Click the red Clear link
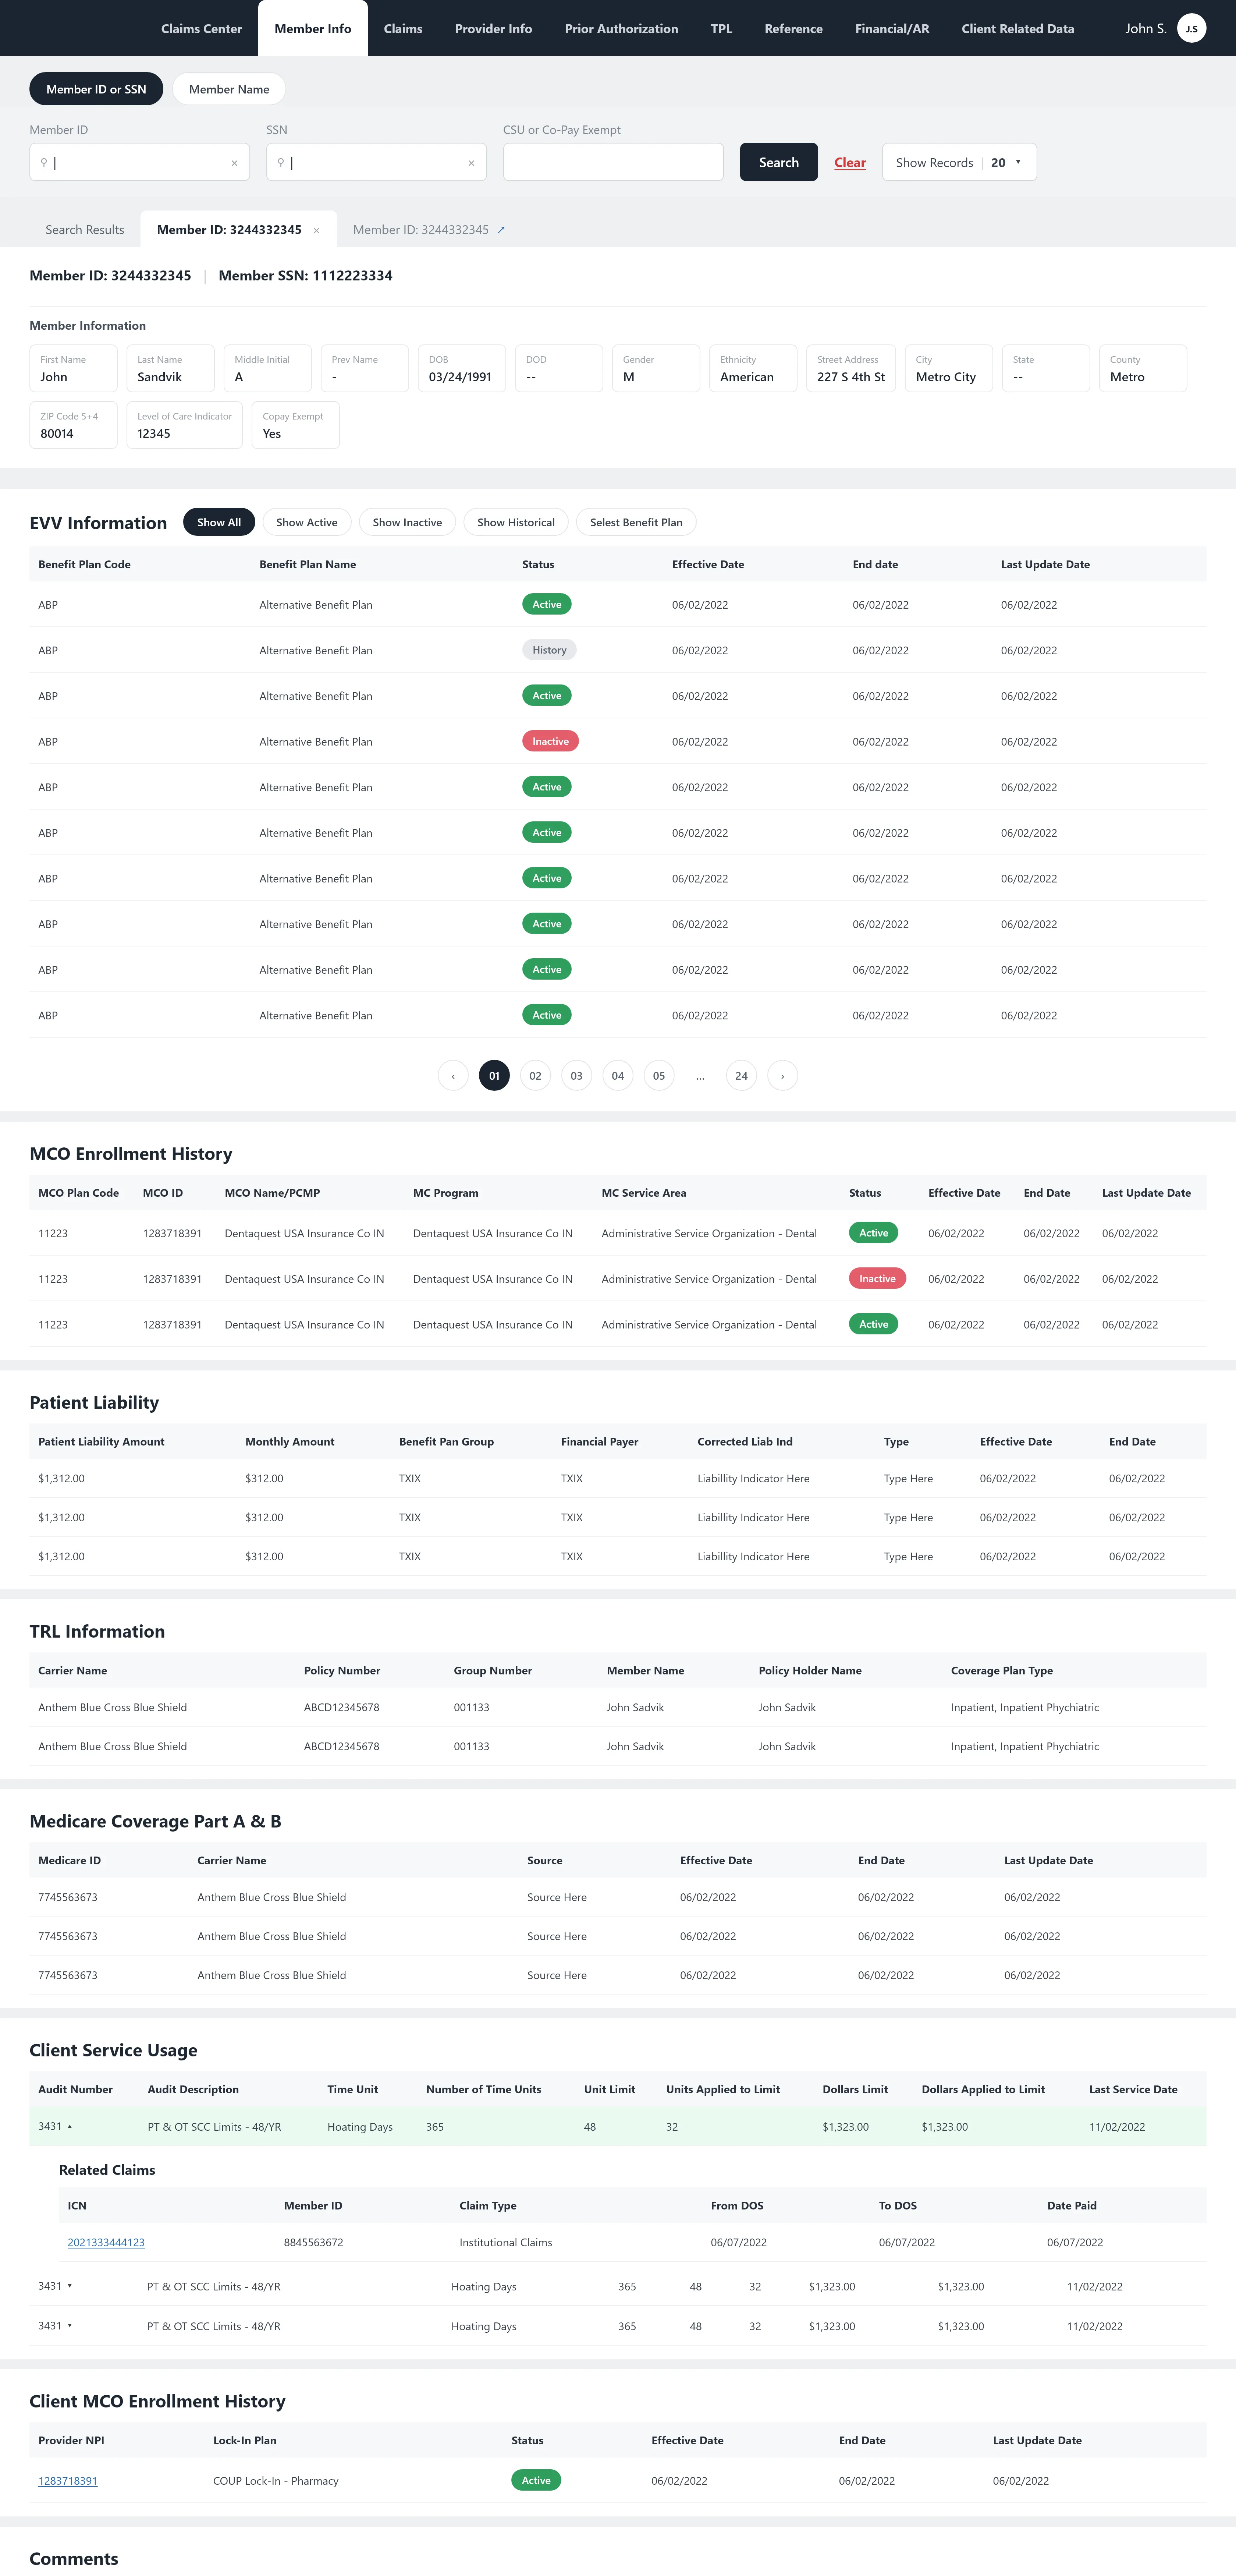The height and width of the screenshot is (2576, 1236). [x=850, y=163]
